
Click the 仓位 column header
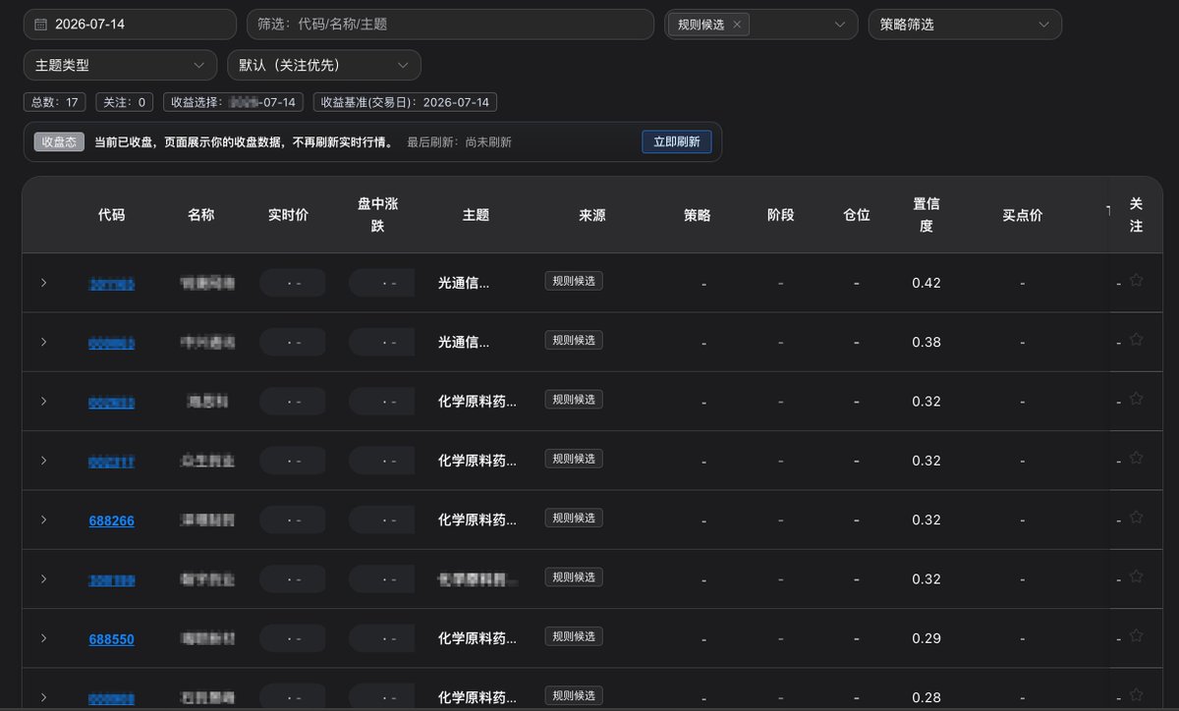coord(857,215)
